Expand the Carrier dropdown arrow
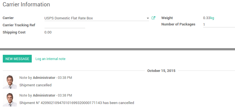The height and width of the screenshot is (109, 235). 148,18
